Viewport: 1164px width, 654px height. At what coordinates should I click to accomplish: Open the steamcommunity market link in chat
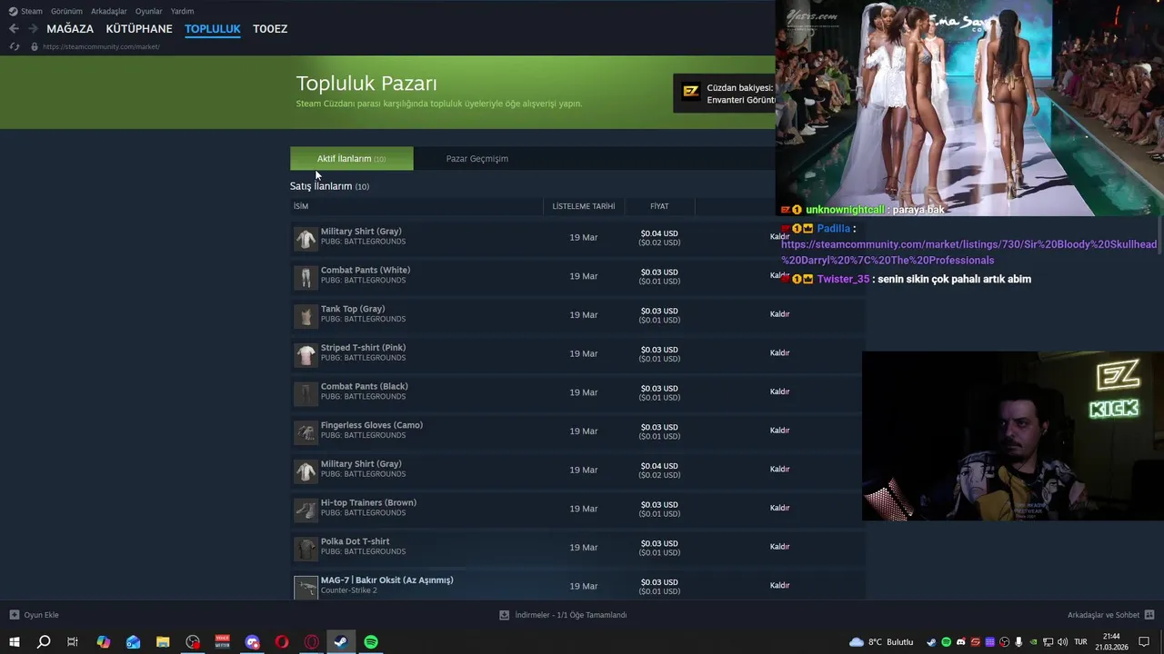[968, 252]
